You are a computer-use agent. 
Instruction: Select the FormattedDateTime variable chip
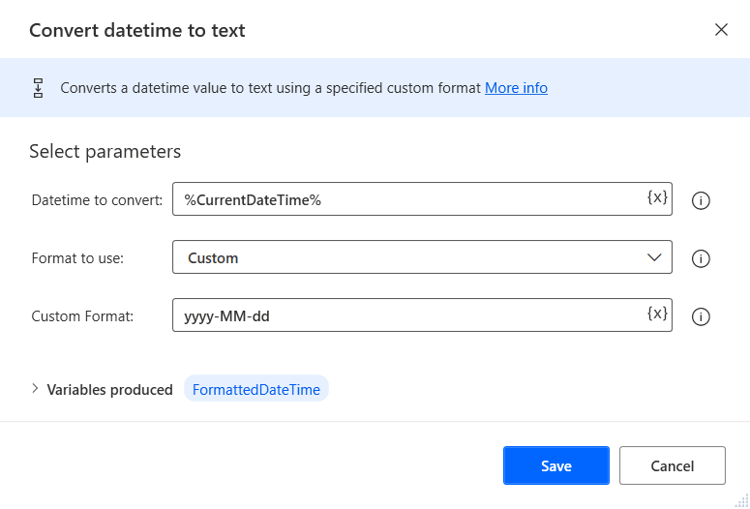256,390
